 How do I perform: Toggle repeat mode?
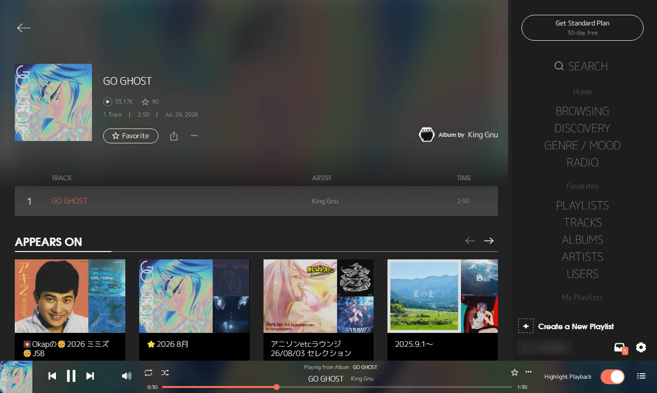pyautogui.click(x=148, y=373)
